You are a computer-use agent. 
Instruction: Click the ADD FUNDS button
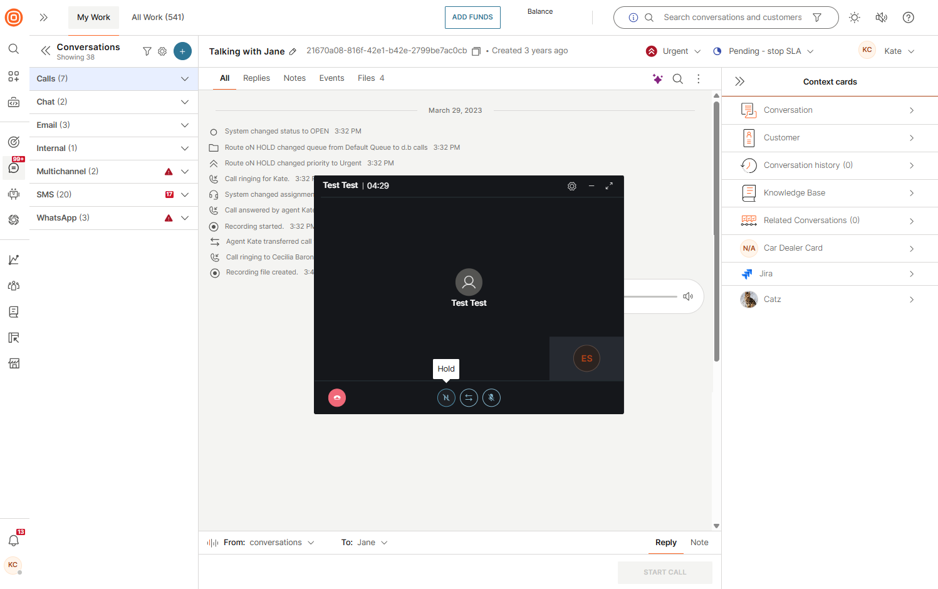[x=472, y=18]
